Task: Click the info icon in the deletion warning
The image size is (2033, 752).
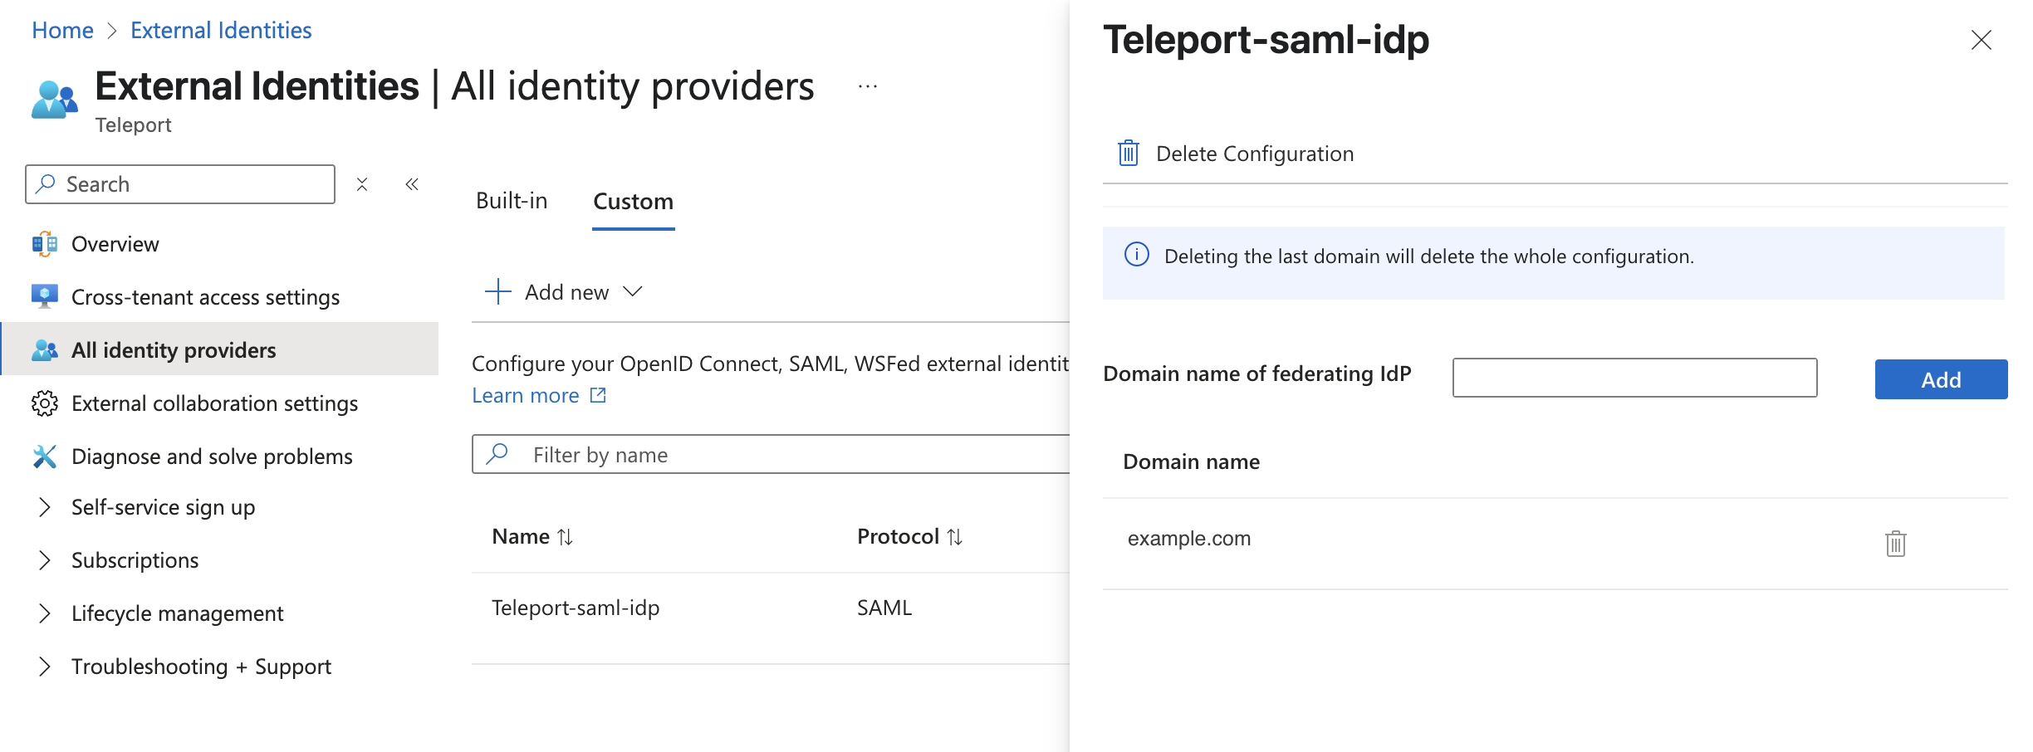Action: pyautogui.click(x=1136, y=256)
